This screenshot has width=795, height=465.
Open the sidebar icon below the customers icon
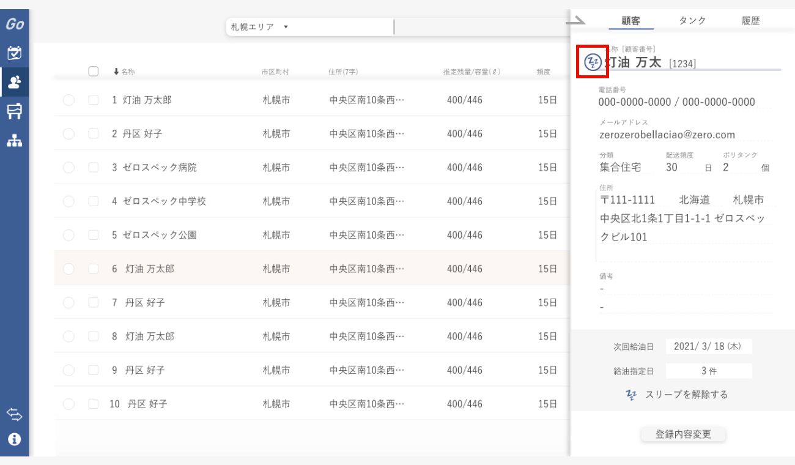(14, 111)
